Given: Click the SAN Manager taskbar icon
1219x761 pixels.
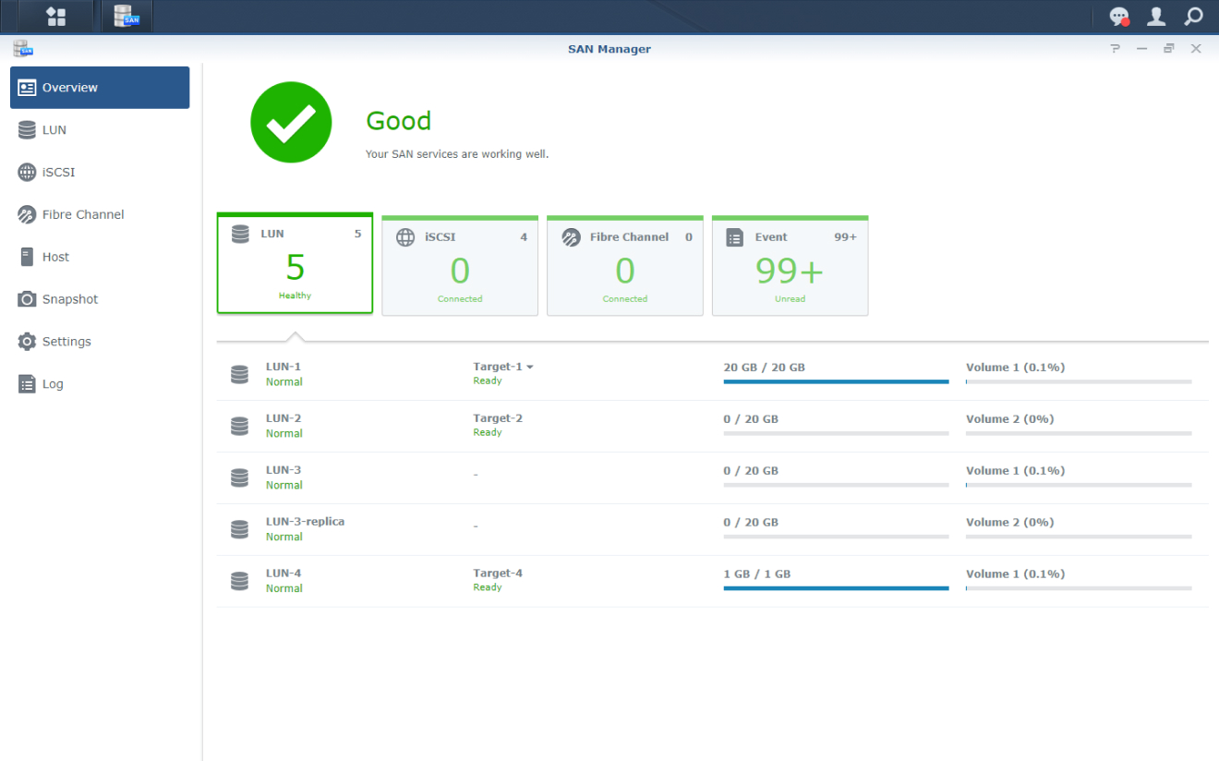Looking at the screenshot, I should tap(126, 16).
